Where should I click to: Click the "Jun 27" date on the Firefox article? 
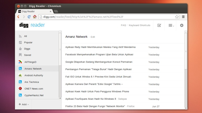(x=156, y=106)
